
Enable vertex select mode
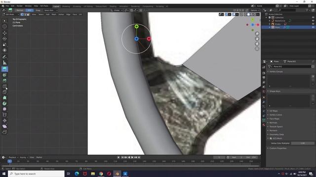click(22, 14)
